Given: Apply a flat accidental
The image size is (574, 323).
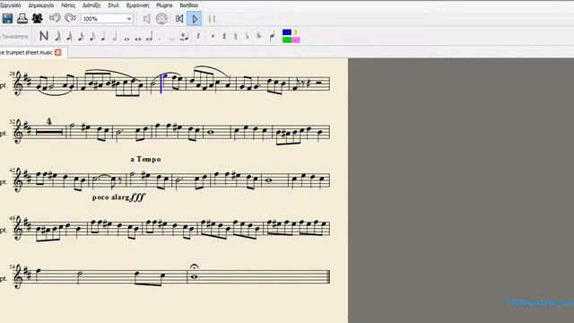Looking at the screenshot, I should coord(248,36).
